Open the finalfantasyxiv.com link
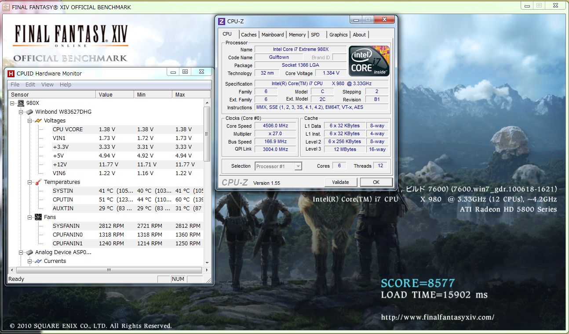The image size is (569, 334). click(x=438, y=317)
